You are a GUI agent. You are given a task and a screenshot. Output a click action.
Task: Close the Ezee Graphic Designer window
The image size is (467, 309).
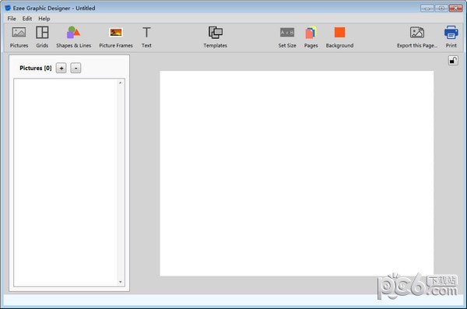455,9
